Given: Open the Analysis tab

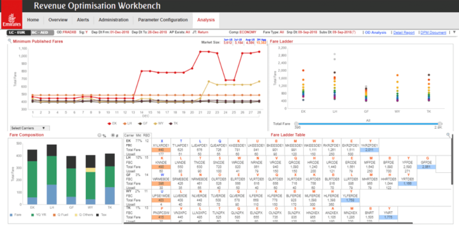Looking at the screenshot, I should [x=206, y=20].
